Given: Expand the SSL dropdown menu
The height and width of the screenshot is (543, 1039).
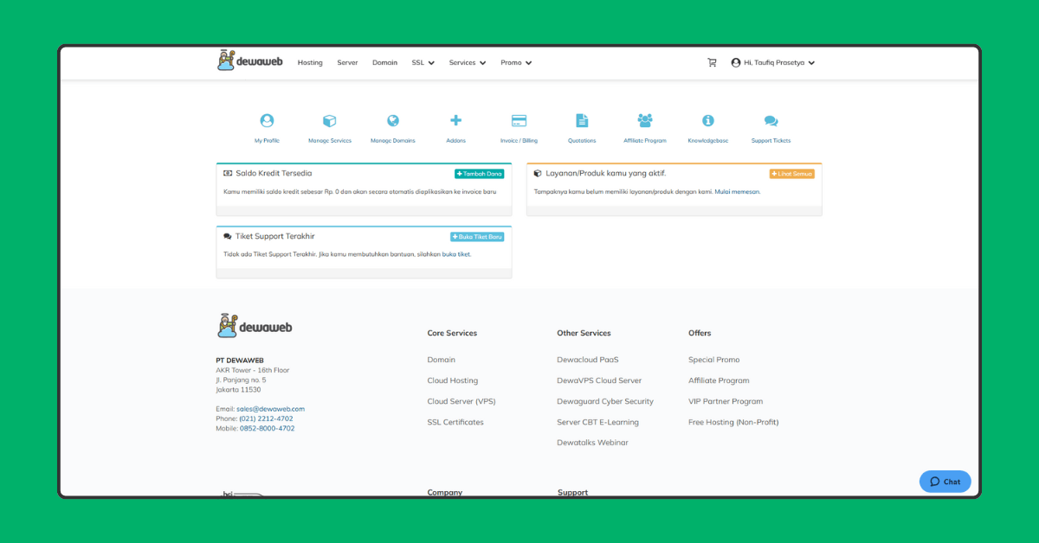Looking at the screenshot, I should pos(423,63).
